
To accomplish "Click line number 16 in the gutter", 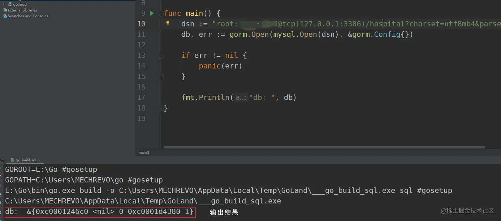I will click(x=141, y=87).
